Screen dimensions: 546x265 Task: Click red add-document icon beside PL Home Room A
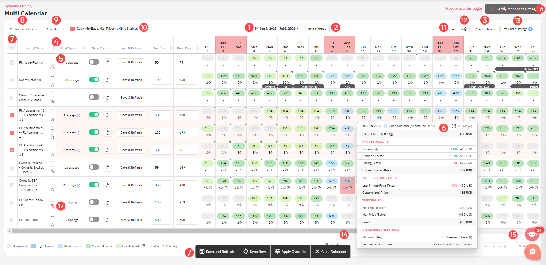52,66
